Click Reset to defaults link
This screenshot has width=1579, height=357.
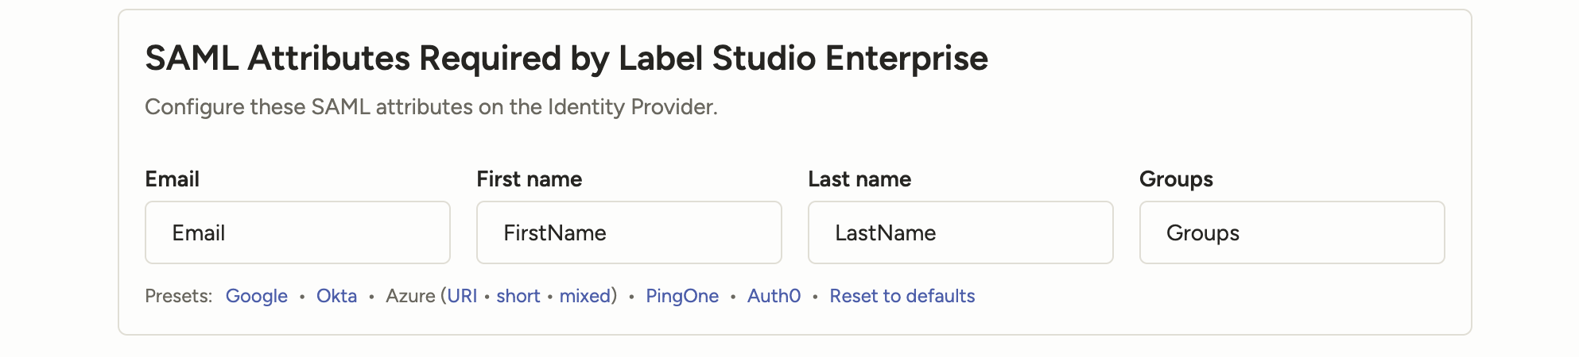pos(902,296)
